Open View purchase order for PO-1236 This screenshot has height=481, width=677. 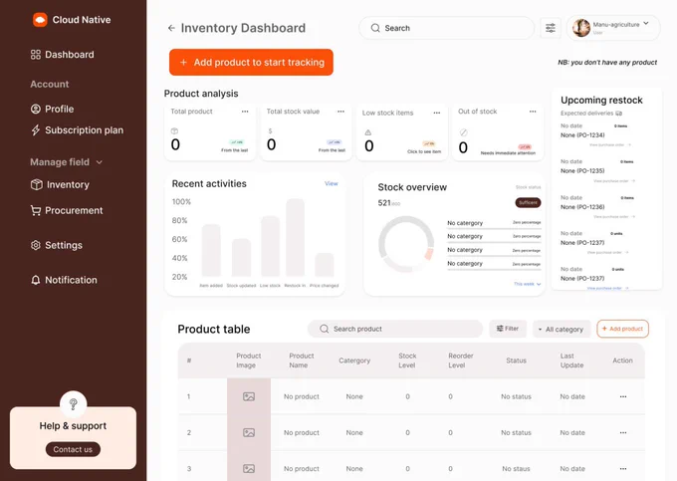(614, 217)
